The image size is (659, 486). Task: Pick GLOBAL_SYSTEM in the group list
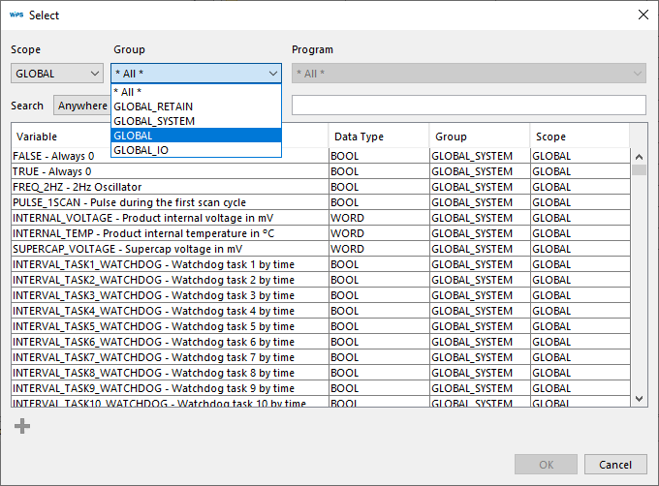(x=196, y=121)
